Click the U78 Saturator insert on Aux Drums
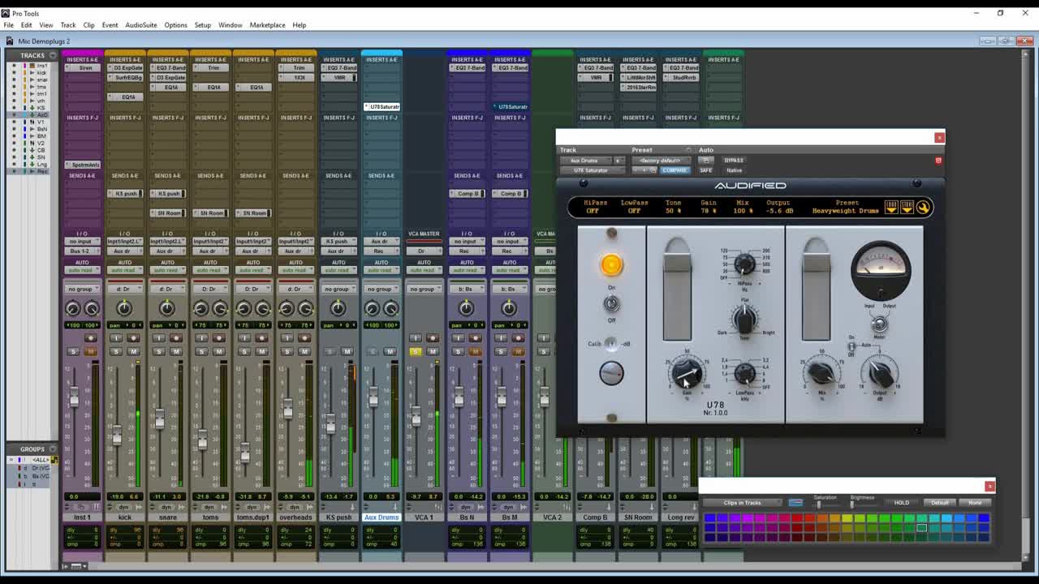The image size is (1039, 584). 382,106
